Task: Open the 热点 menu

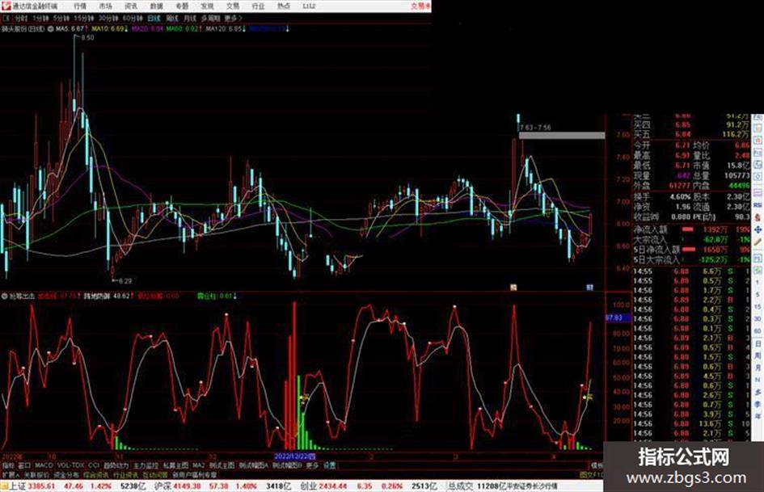Action: pyautogui.click(x=284, y=6)
